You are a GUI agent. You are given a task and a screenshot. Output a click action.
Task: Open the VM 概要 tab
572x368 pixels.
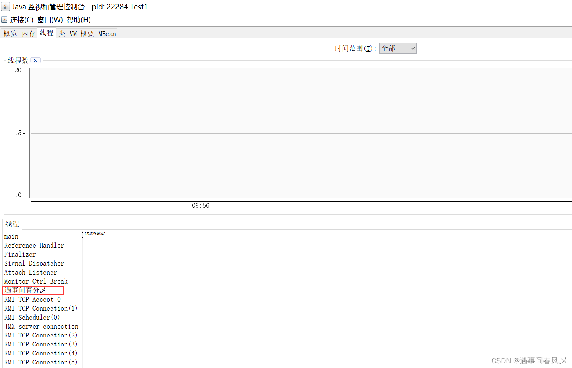coord(82,34)
